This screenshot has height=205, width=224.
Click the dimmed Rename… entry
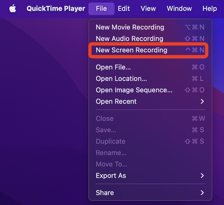(x=150, y=153)
